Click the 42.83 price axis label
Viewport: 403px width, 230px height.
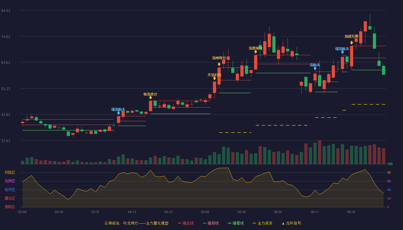pos(5,114)
